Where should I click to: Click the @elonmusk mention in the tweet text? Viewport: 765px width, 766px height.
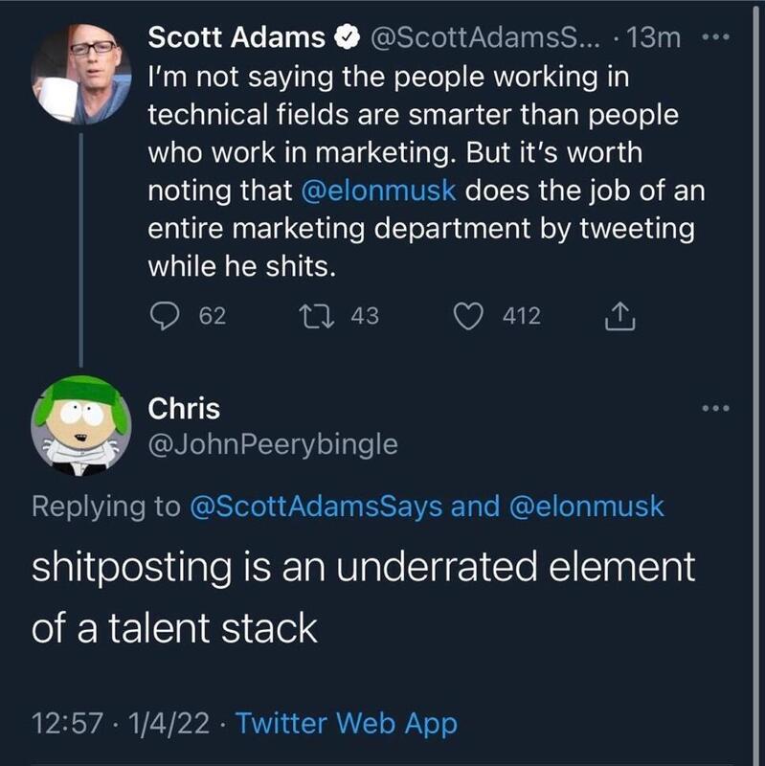tap(383, 191)
